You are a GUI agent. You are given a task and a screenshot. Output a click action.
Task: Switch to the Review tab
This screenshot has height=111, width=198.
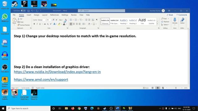[x=74, y=15]
